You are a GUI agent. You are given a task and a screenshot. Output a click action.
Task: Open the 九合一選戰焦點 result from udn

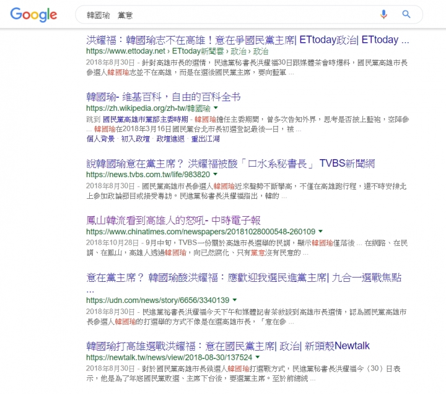[x=244, y=282]
